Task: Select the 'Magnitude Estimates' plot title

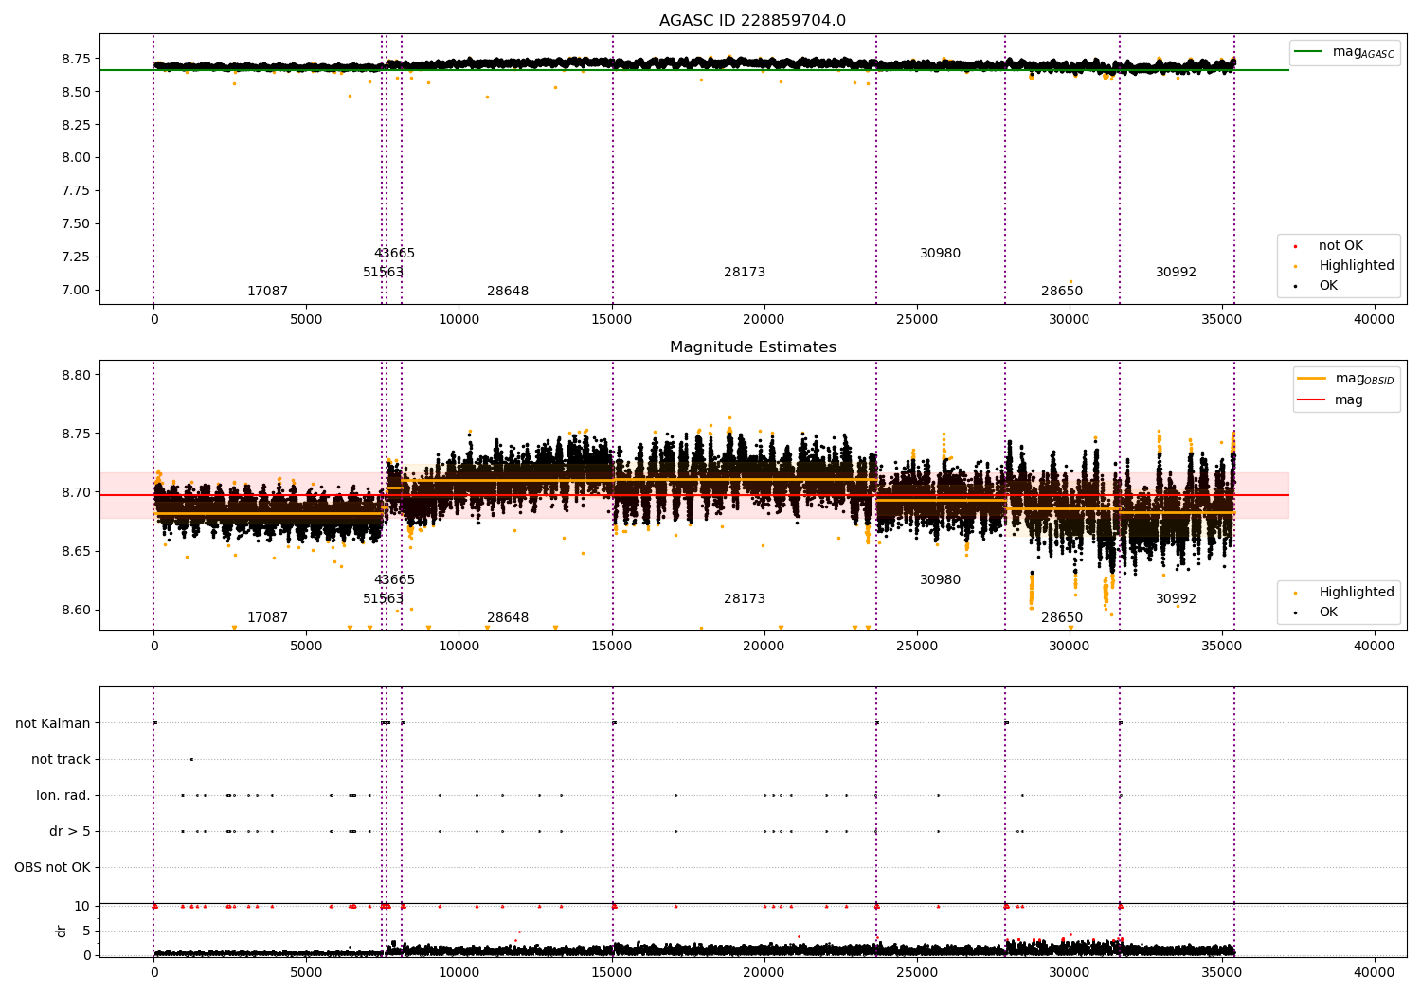Action: pyautogui.click(x=752, y=347)
